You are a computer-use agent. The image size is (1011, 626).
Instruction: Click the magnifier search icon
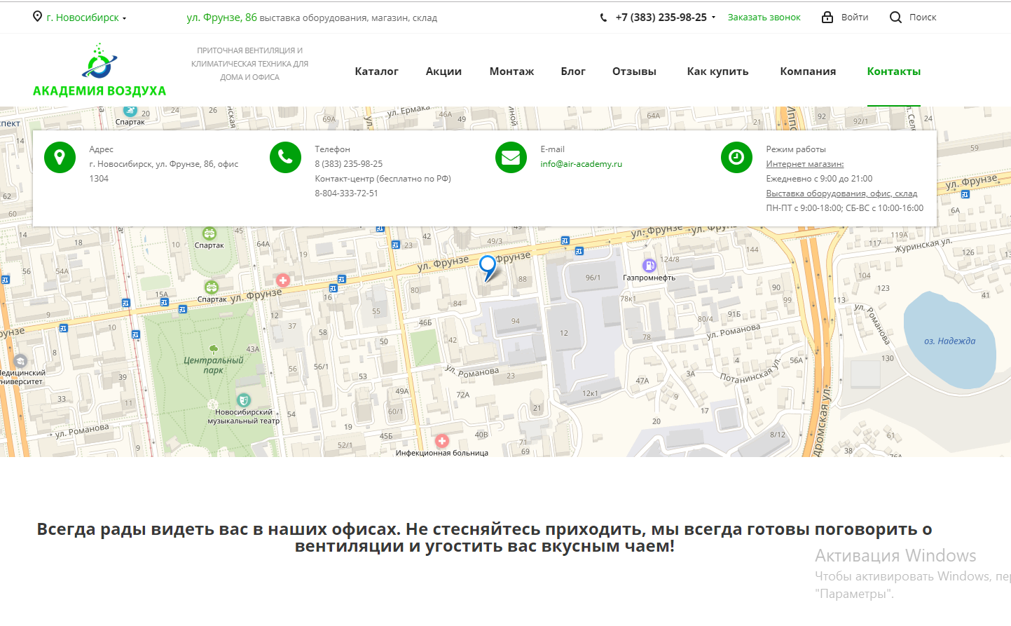[895, 18]
